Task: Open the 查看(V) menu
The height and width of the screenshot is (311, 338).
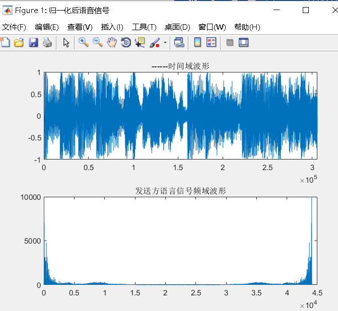Action: [x=80, y=27]
